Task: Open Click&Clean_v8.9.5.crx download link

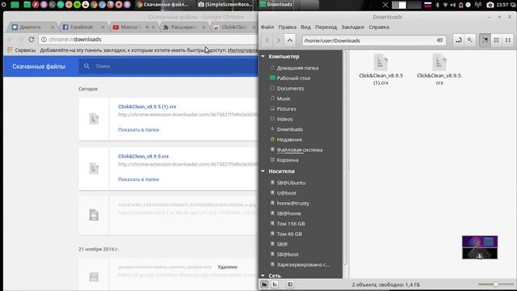Action: click(x=144, y=156)
